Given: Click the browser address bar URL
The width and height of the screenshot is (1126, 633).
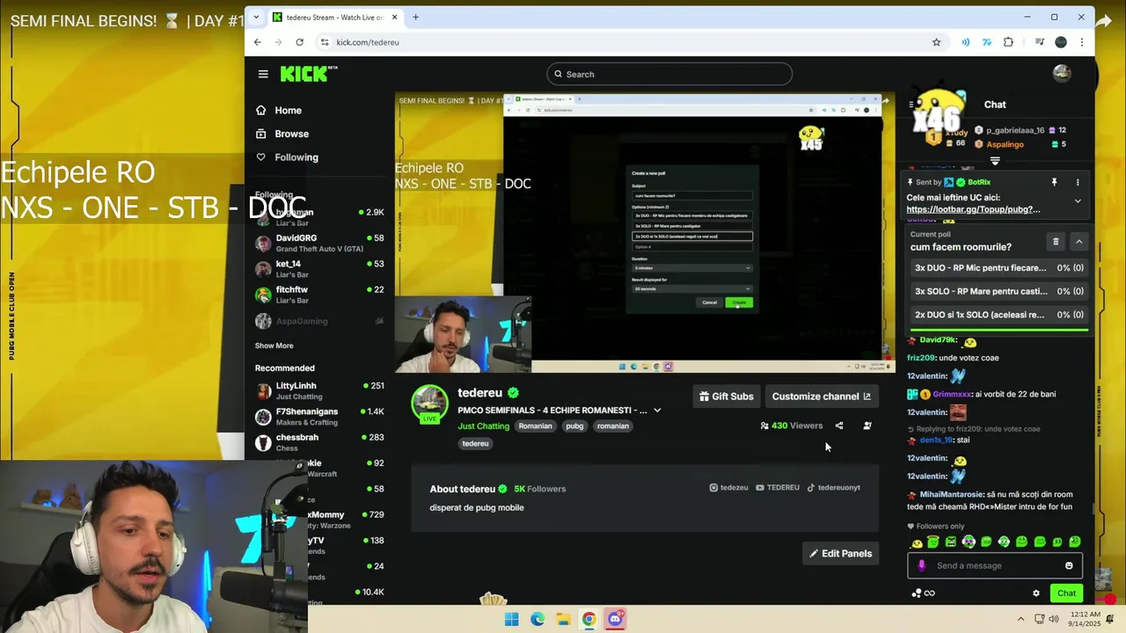Looking at the screenshot, I should (x=368, y=42).
